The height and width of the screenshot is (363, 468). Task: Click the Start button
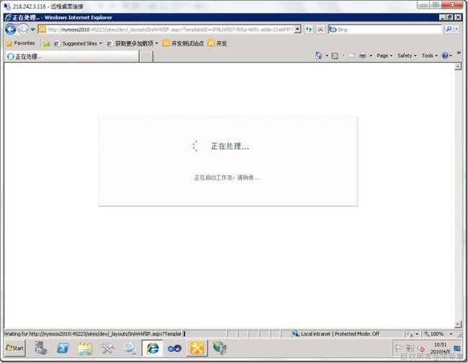click(15, 348)
